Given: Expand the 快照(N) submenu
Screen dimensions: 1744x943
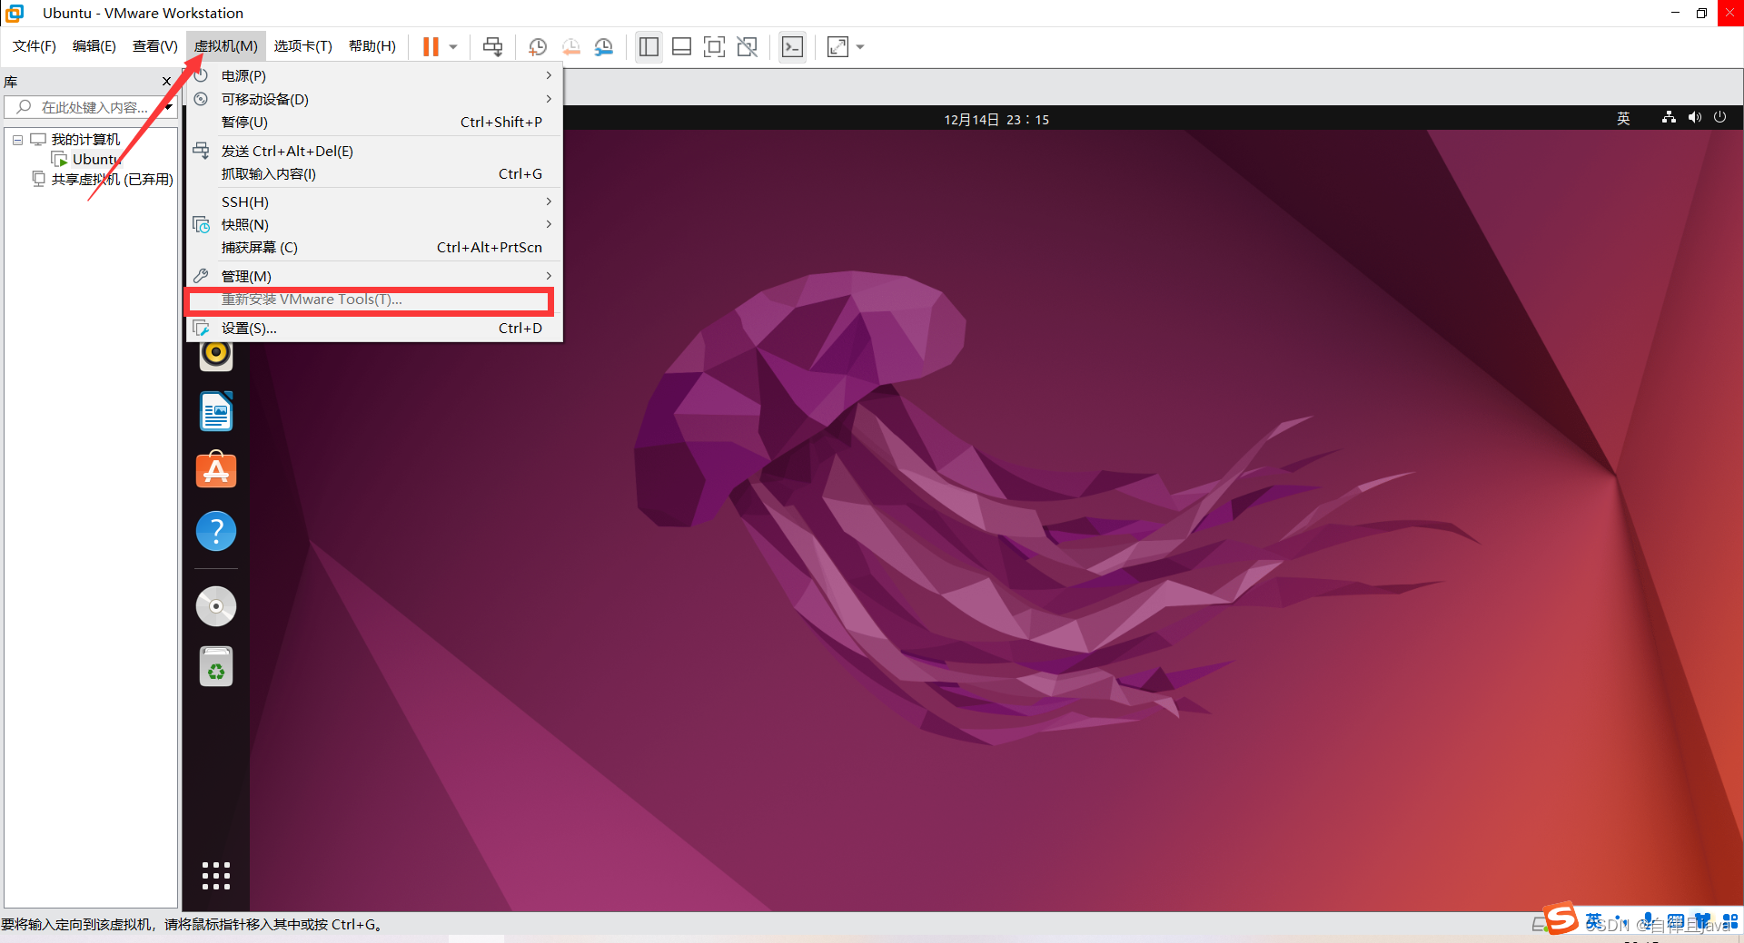Looking at the screenshot, I should (374, 224).
